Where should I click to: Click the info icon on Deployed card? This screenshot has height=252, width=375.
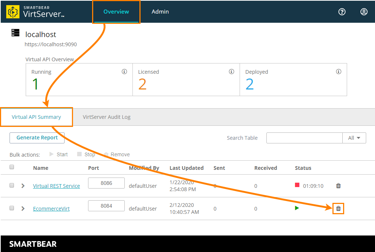click(x=338, y=72)
